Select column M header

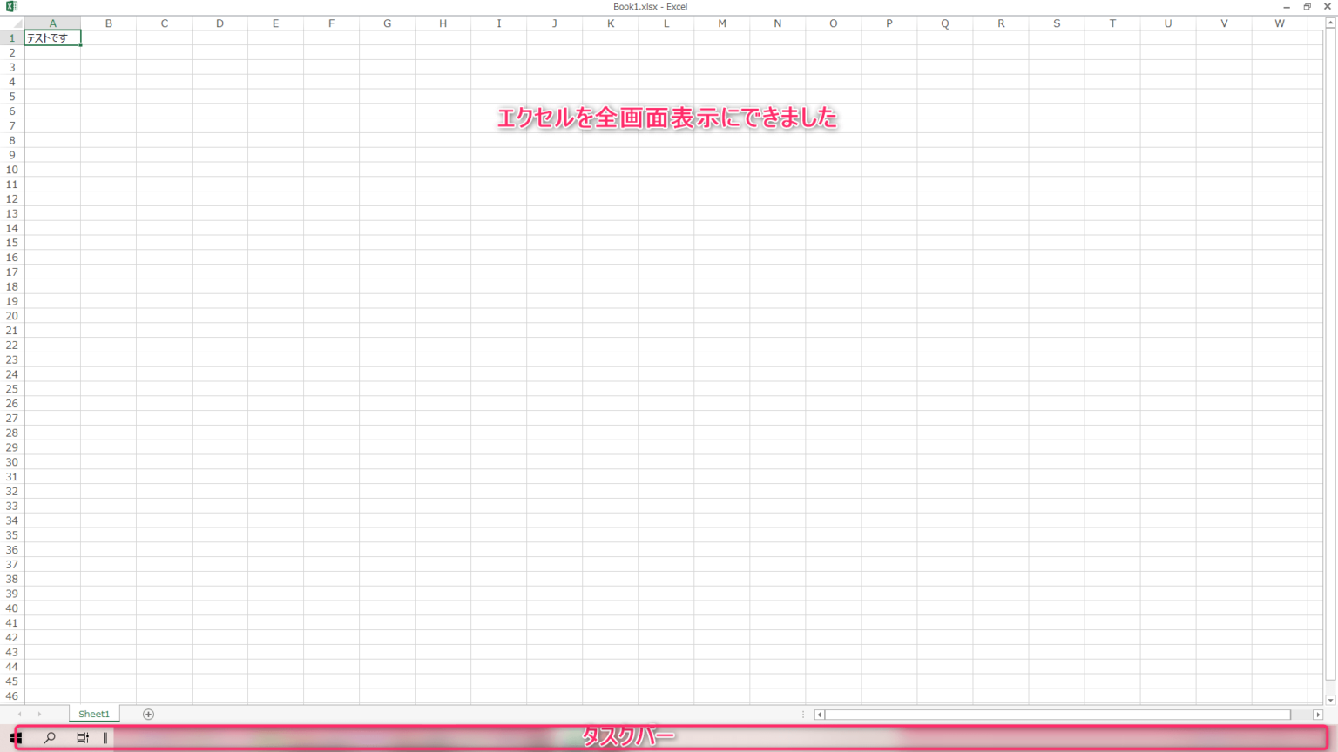pyautogui.click(x=721, y=23)
